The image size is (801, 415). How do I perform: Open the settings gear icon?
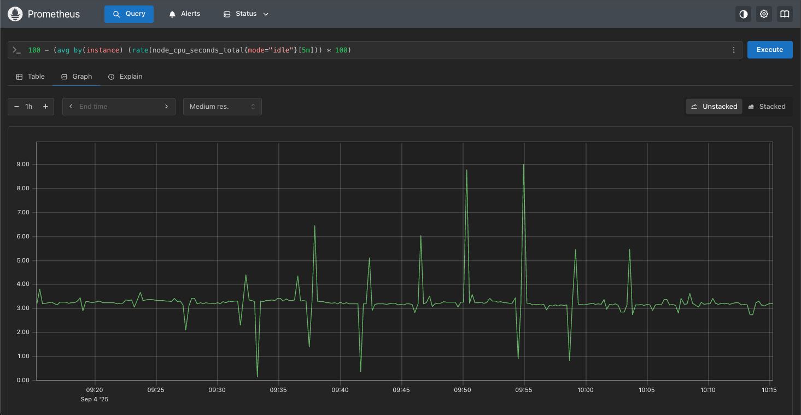tap(764, 14)
